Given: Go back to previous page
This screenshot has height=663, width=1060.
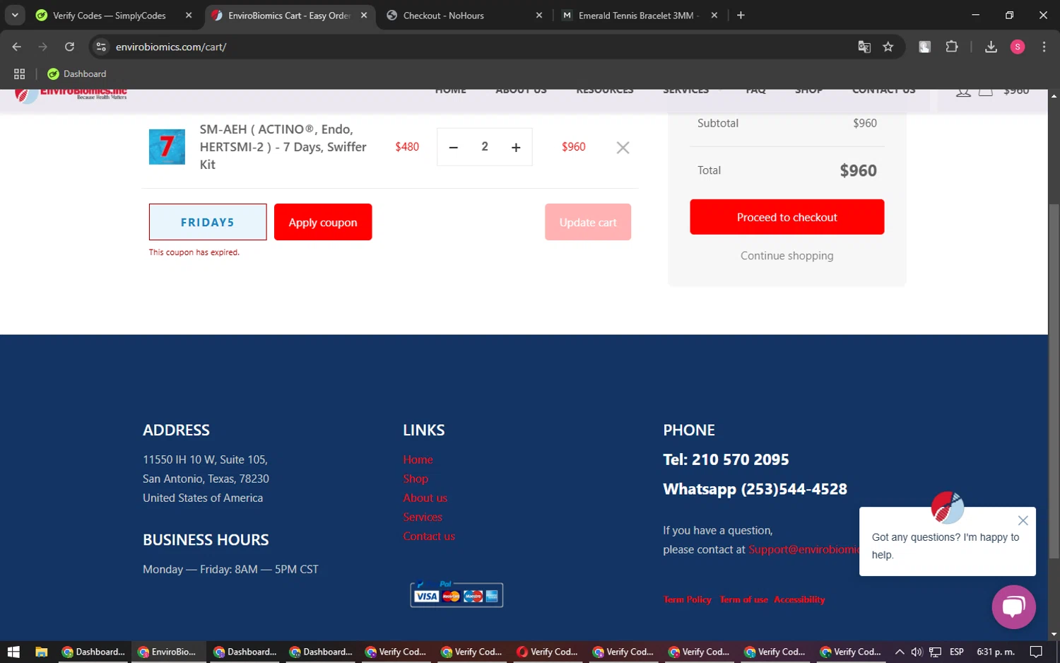Looking at the screenshot, I should click(x=17, y=47).
